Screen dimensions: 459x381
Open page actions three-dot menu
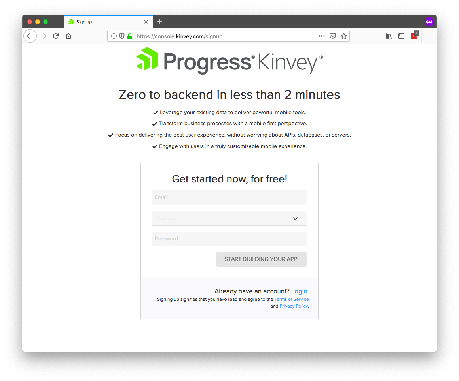(321, 36)
